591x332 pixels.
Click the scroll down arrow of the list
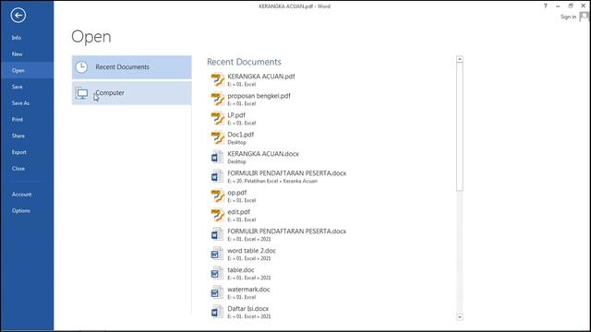point(460,317)
